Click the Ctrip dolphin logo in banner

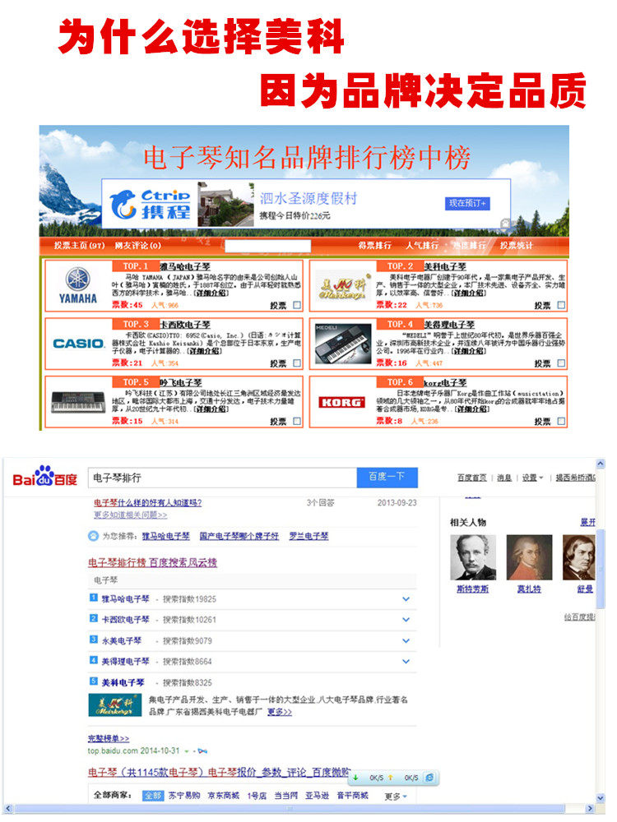pyautogui.click(x=123, y=204)
